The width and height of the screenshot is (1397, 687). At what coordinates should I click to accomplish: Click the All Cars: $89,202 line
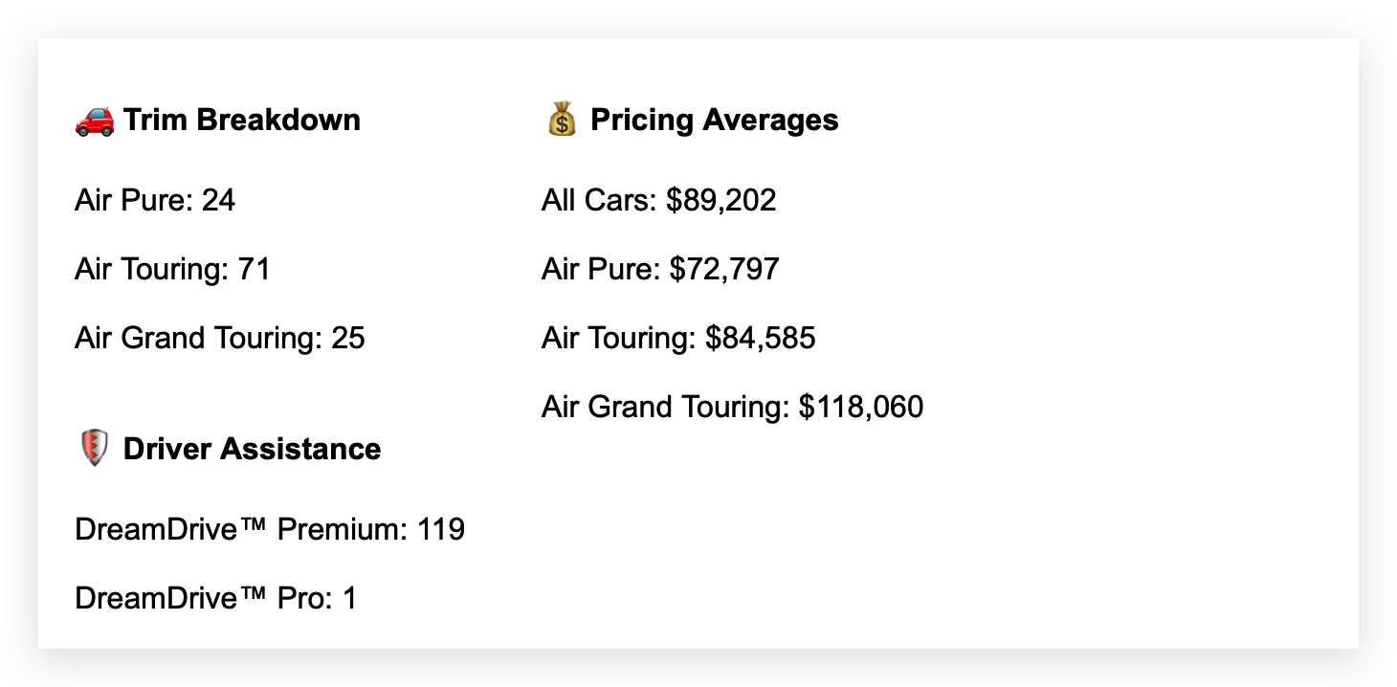[x=659, y=201]
